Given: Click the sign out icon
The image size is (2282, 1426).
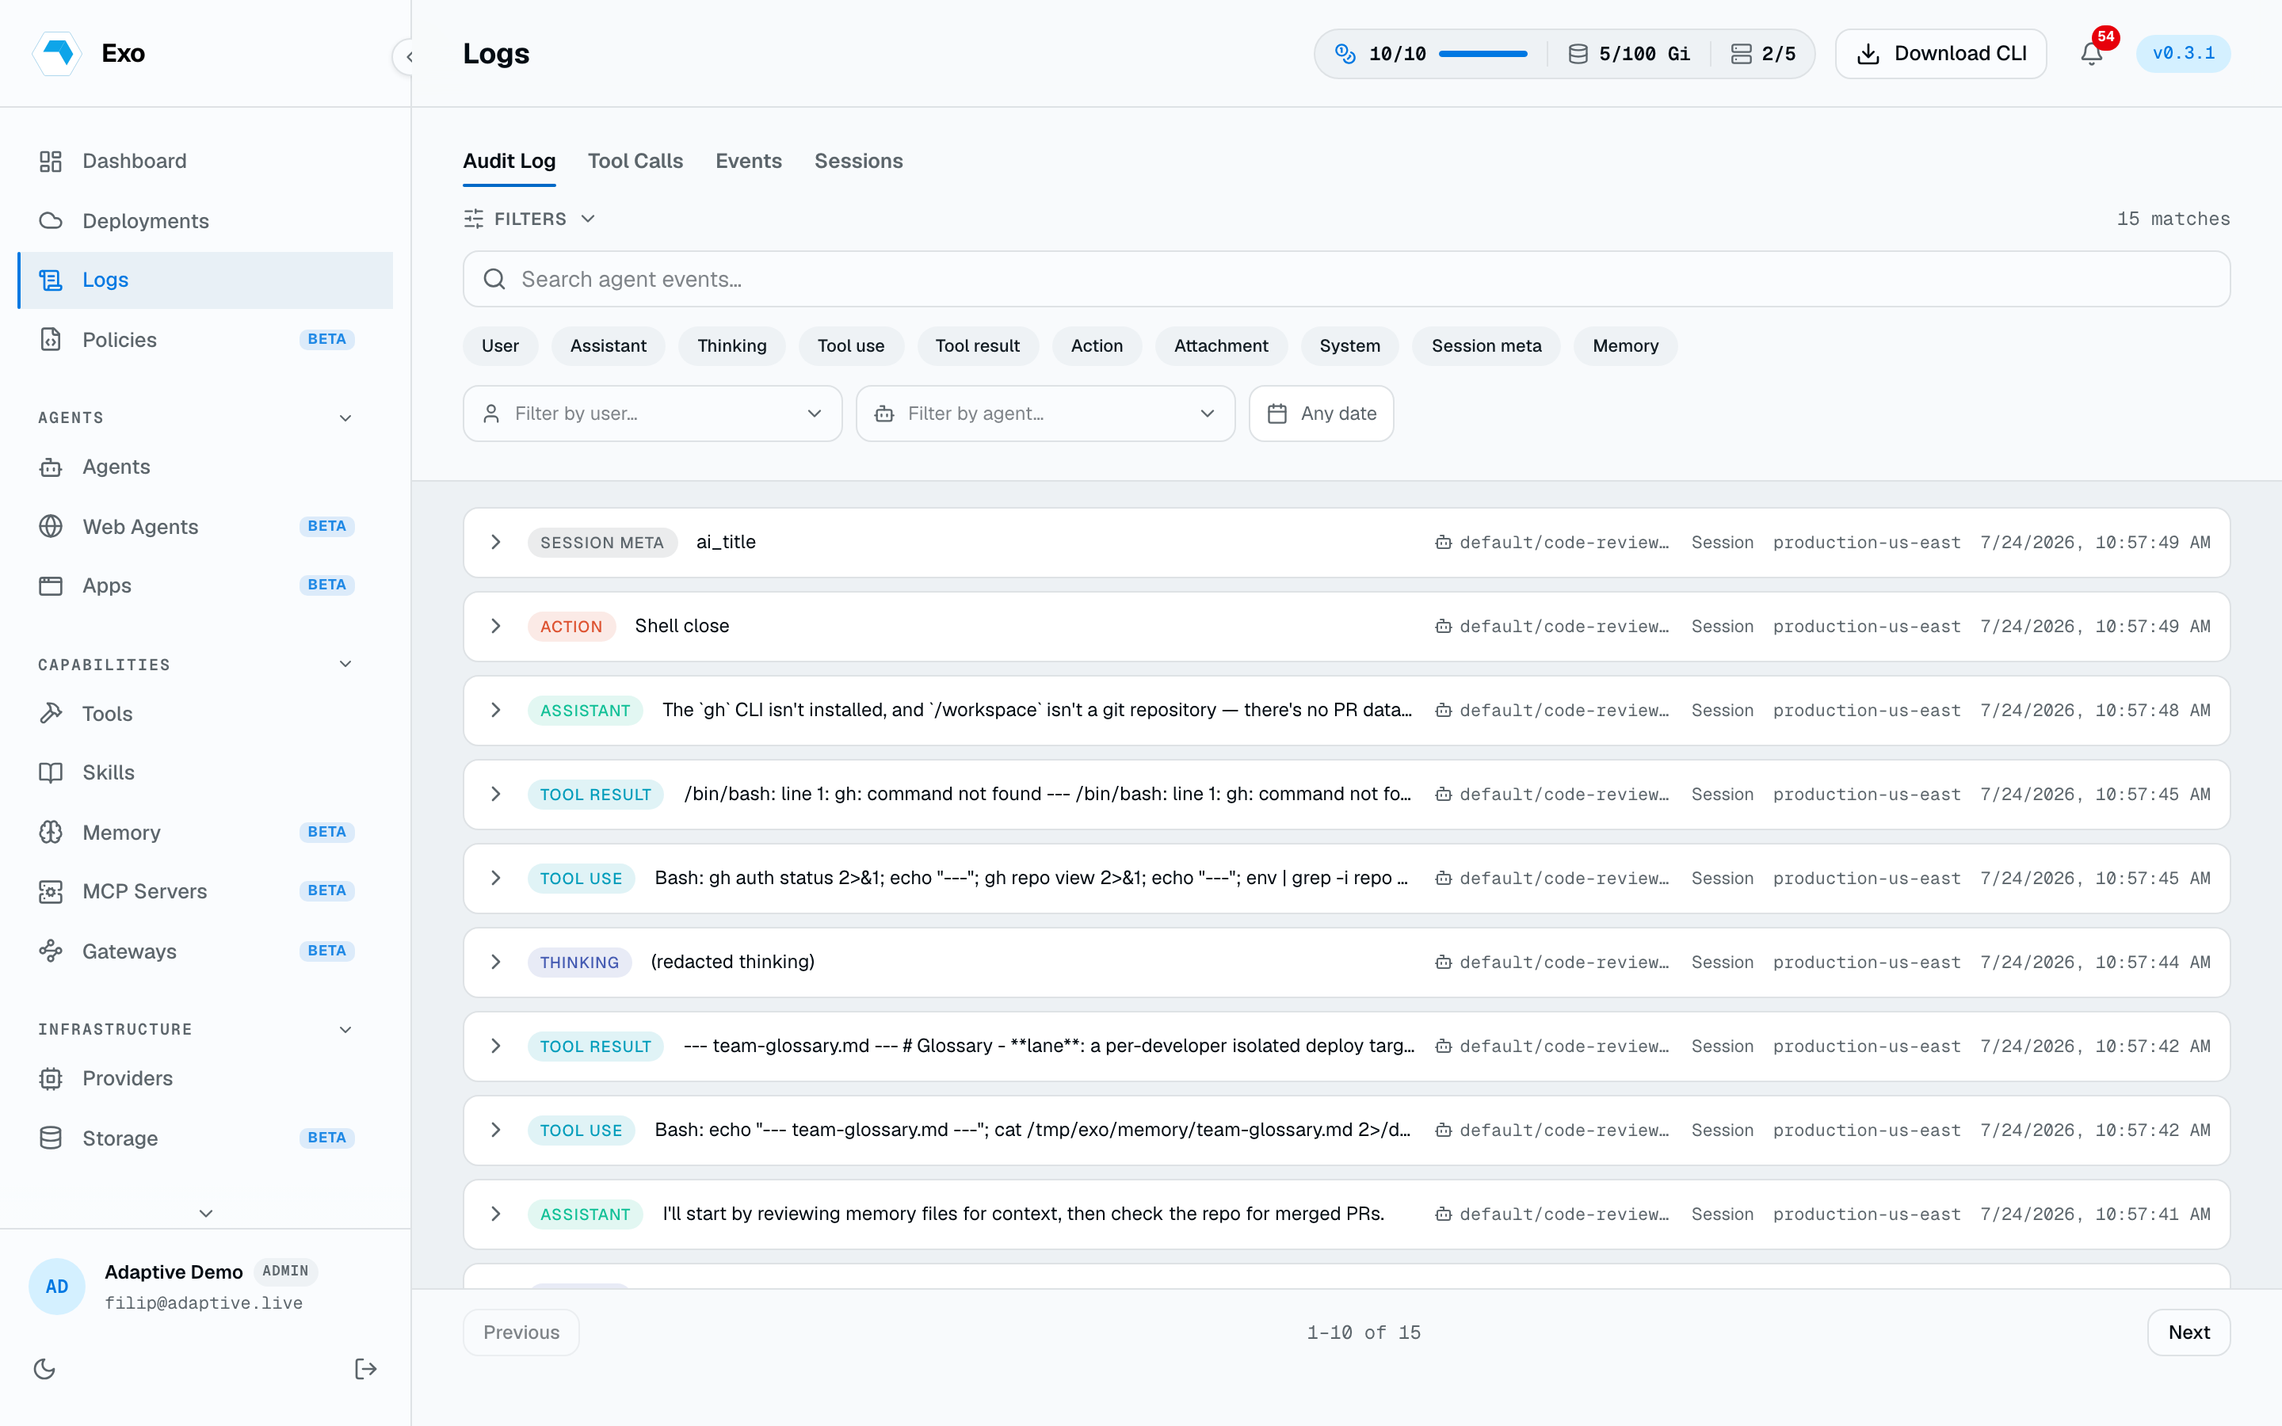Looking at the screenshot, I should 366,1368.
